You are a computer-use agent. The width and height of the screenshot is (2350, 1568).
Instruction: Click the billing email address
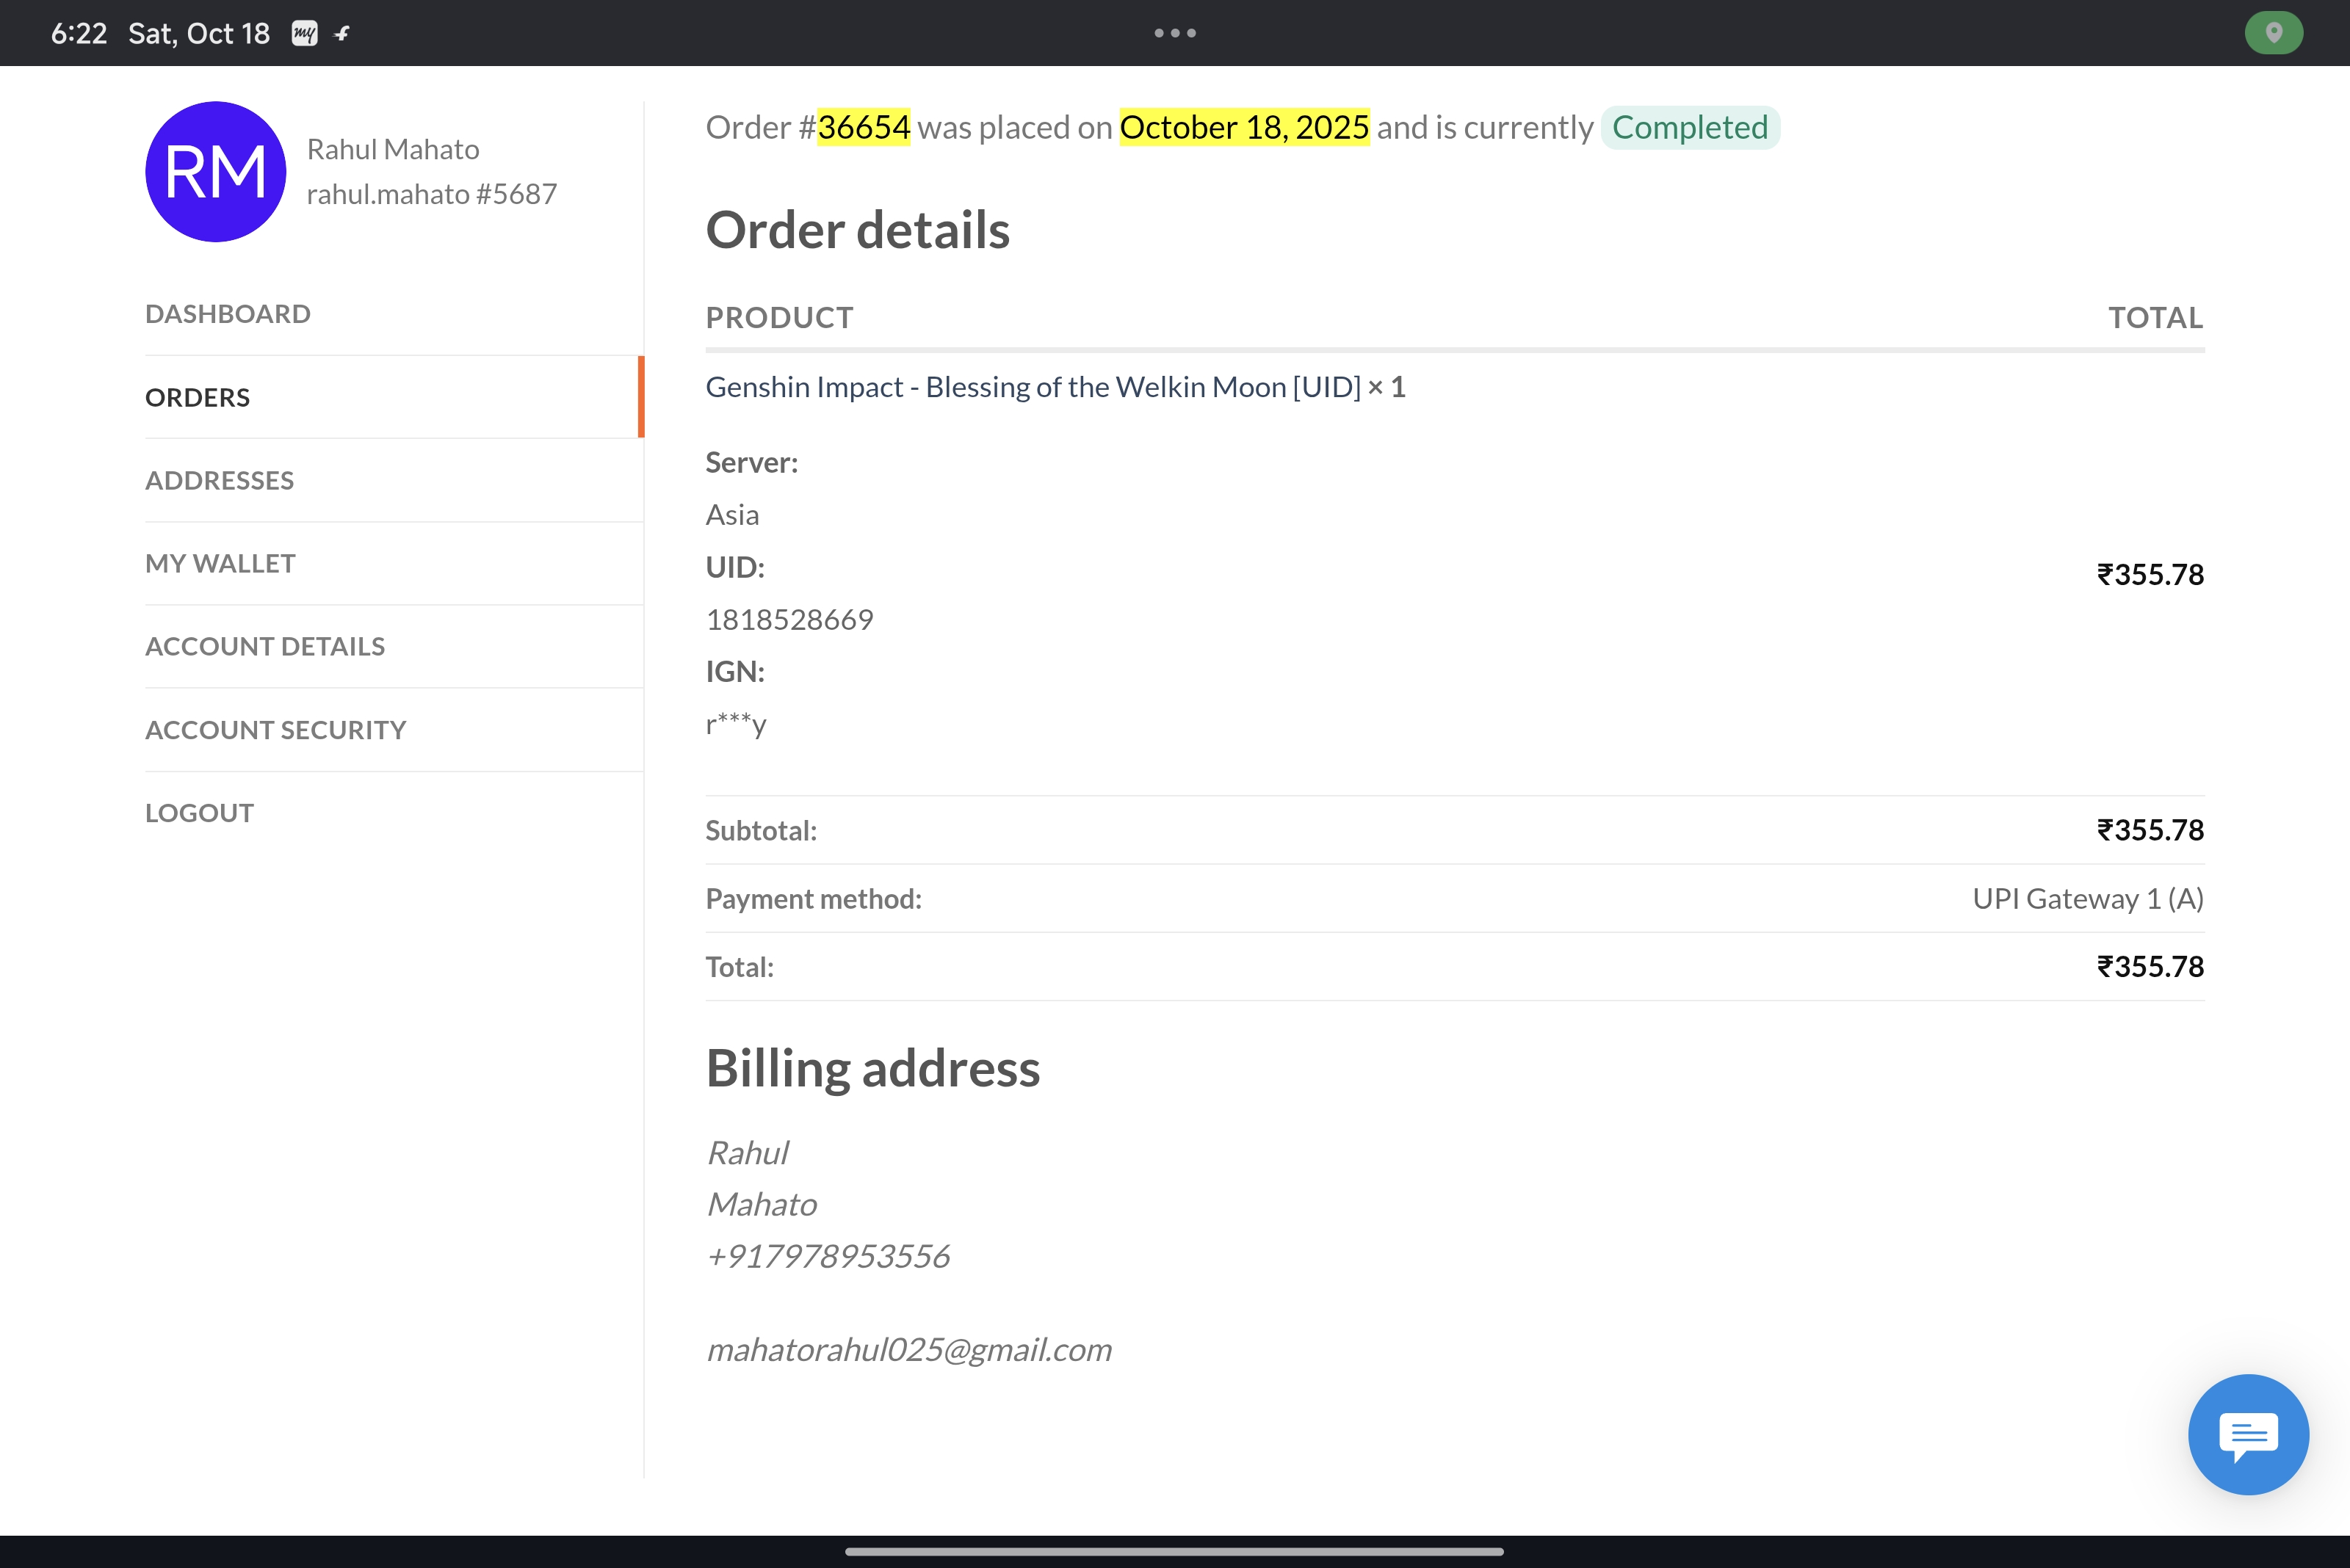[x=908, y=1350]
